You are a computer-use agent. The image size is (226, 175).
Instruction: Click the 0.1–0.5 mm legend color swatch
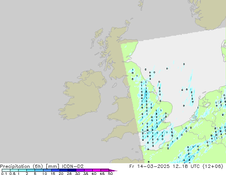pos(6,170)
